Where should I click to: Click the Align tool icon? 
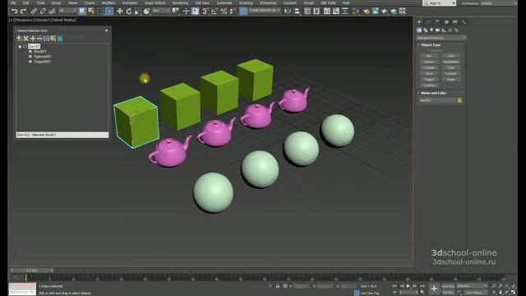tap(297, 11)
